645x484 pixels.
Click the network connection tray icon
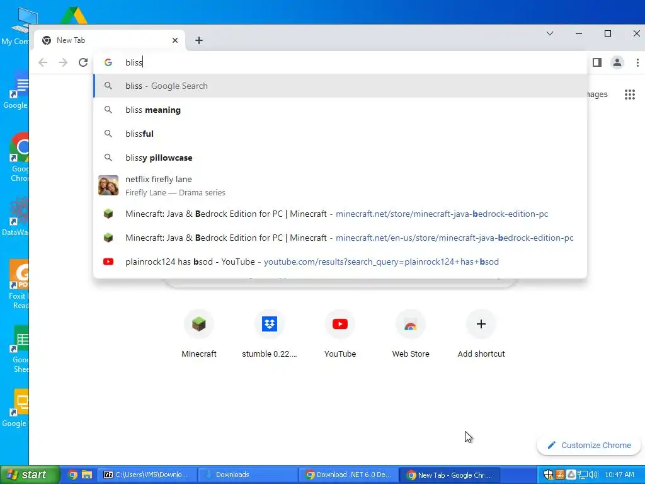[583, 475]
